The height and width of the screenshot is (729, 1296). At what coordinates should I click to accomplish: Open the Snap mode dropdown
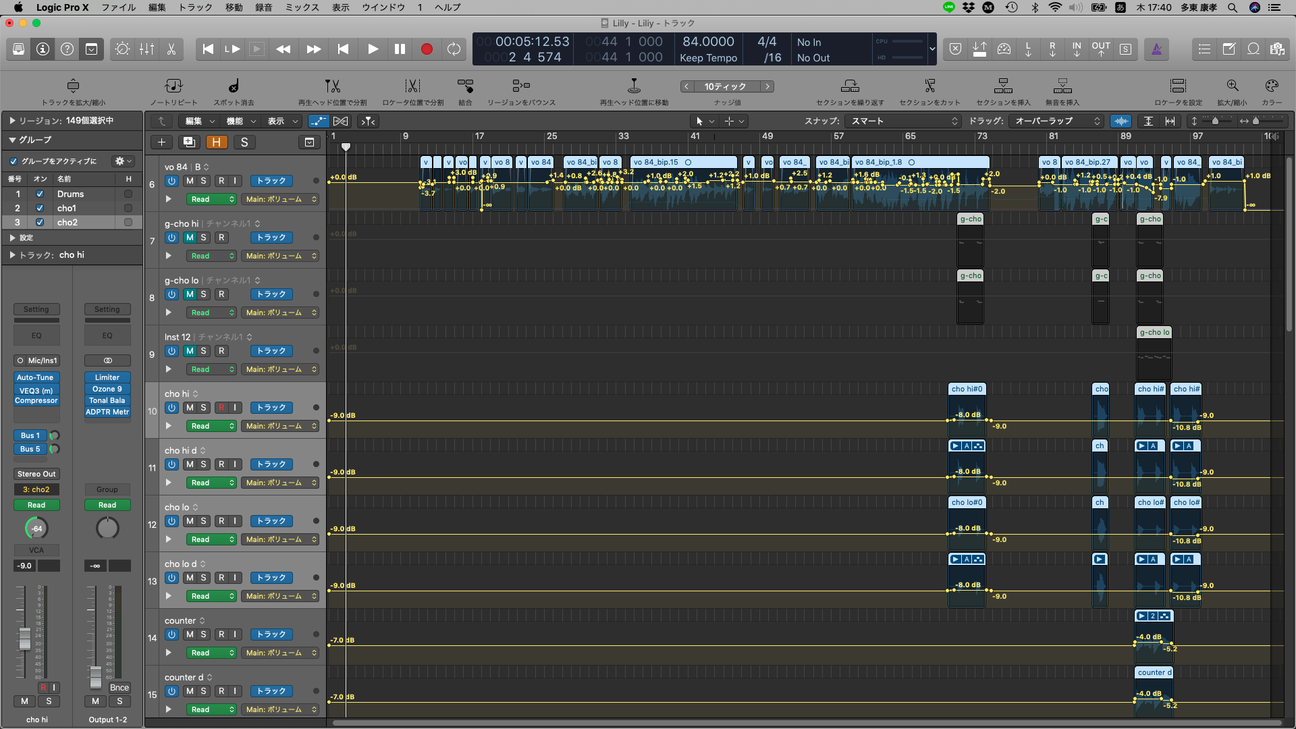[905, 122]
